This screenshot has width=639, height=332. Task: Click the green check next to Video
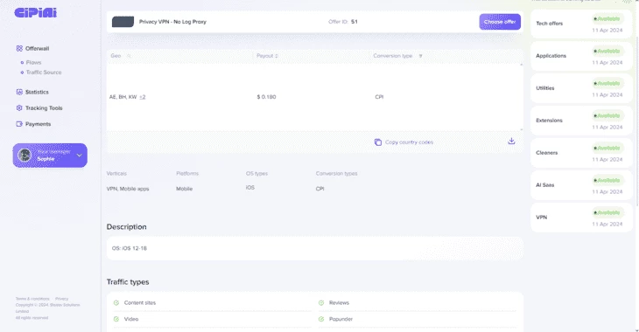[116, 319]
